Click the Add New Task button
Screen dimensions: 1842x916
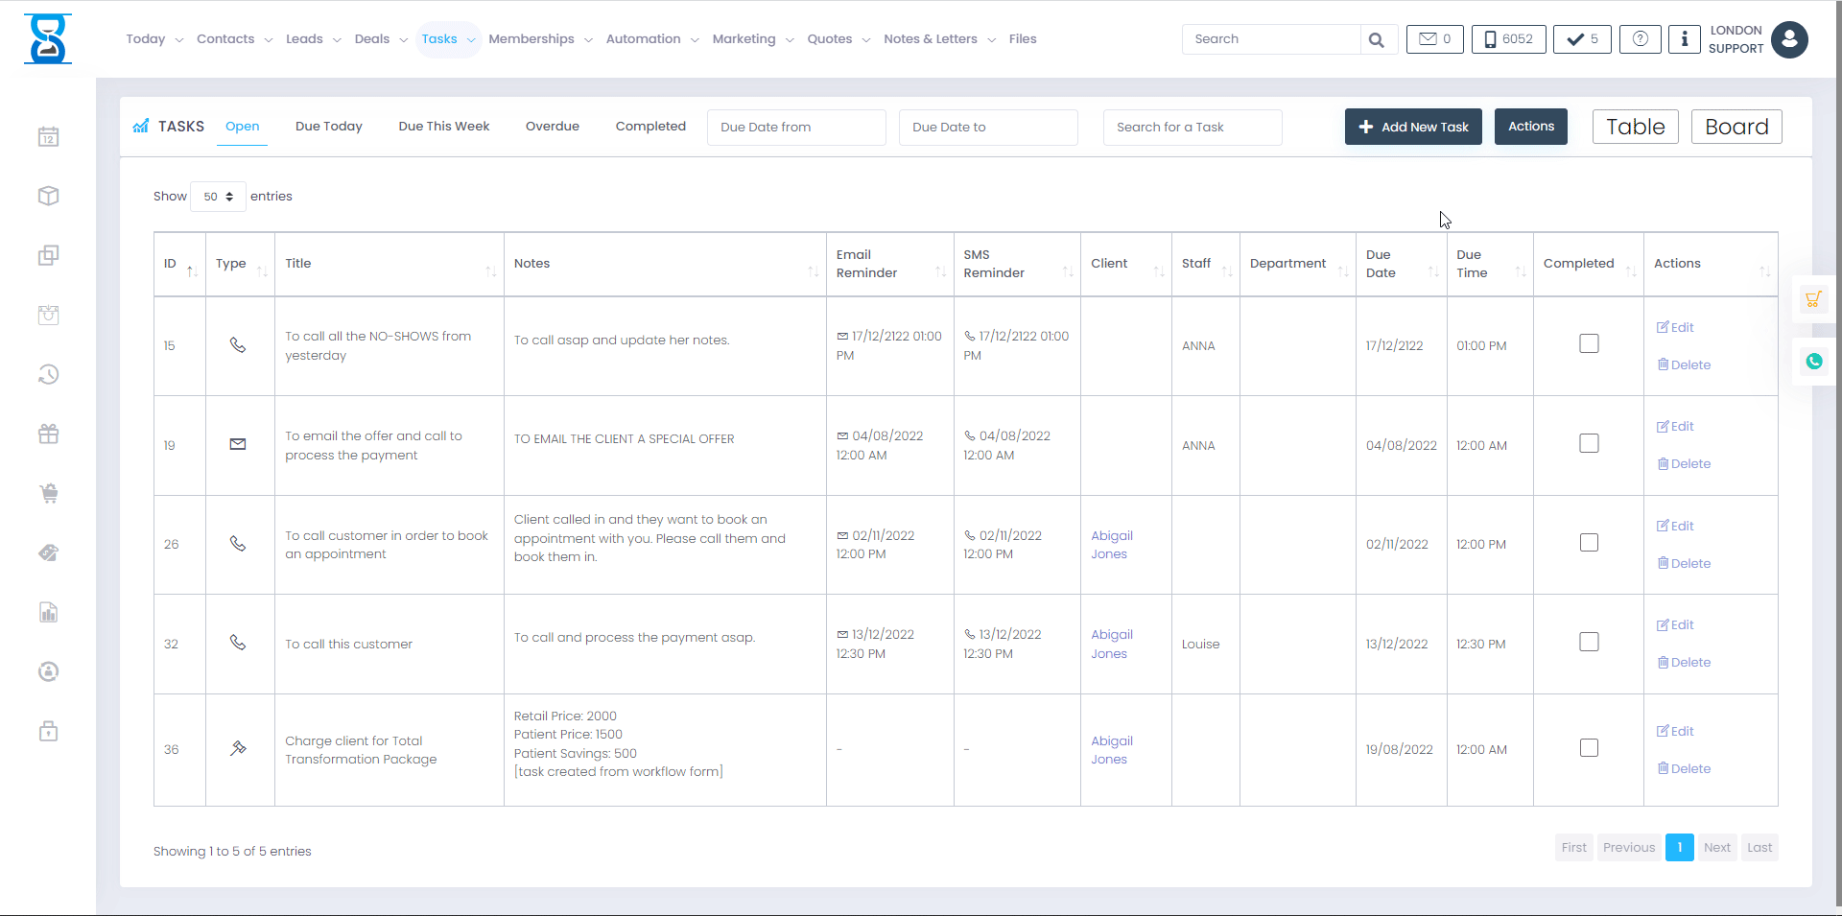pyautogui.click(x=1412, y=127)
